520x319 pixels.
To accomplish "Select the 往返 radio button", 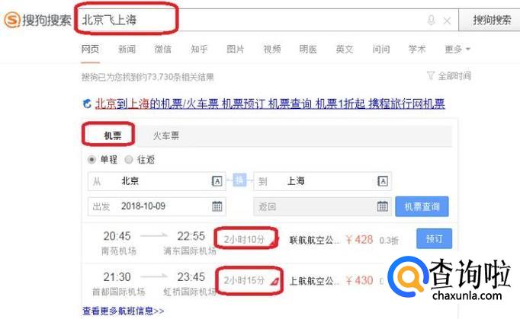I will click(129, 160).
